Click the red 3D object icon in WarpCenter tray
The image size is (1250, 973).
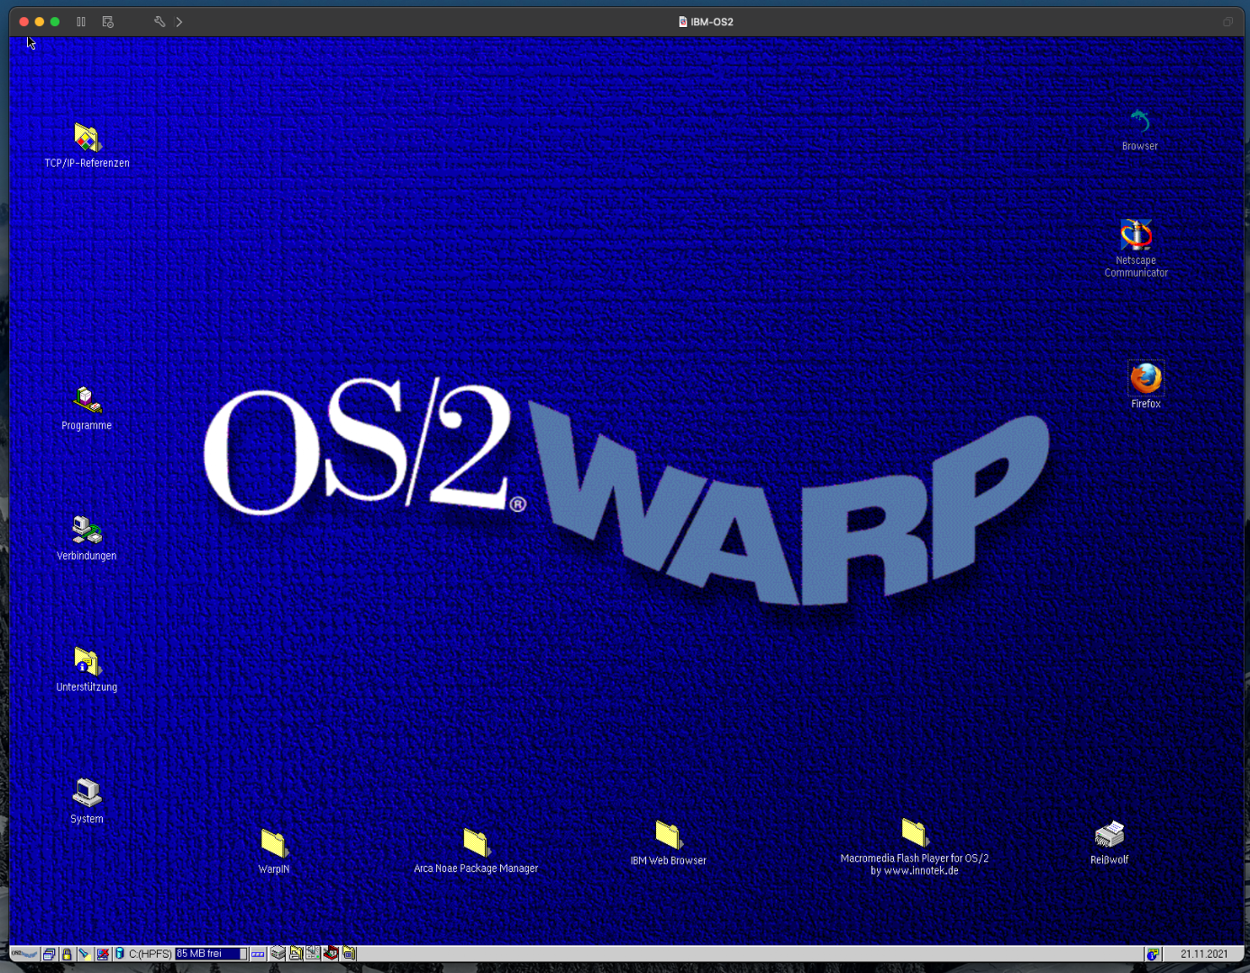click(x=331, y=953)
